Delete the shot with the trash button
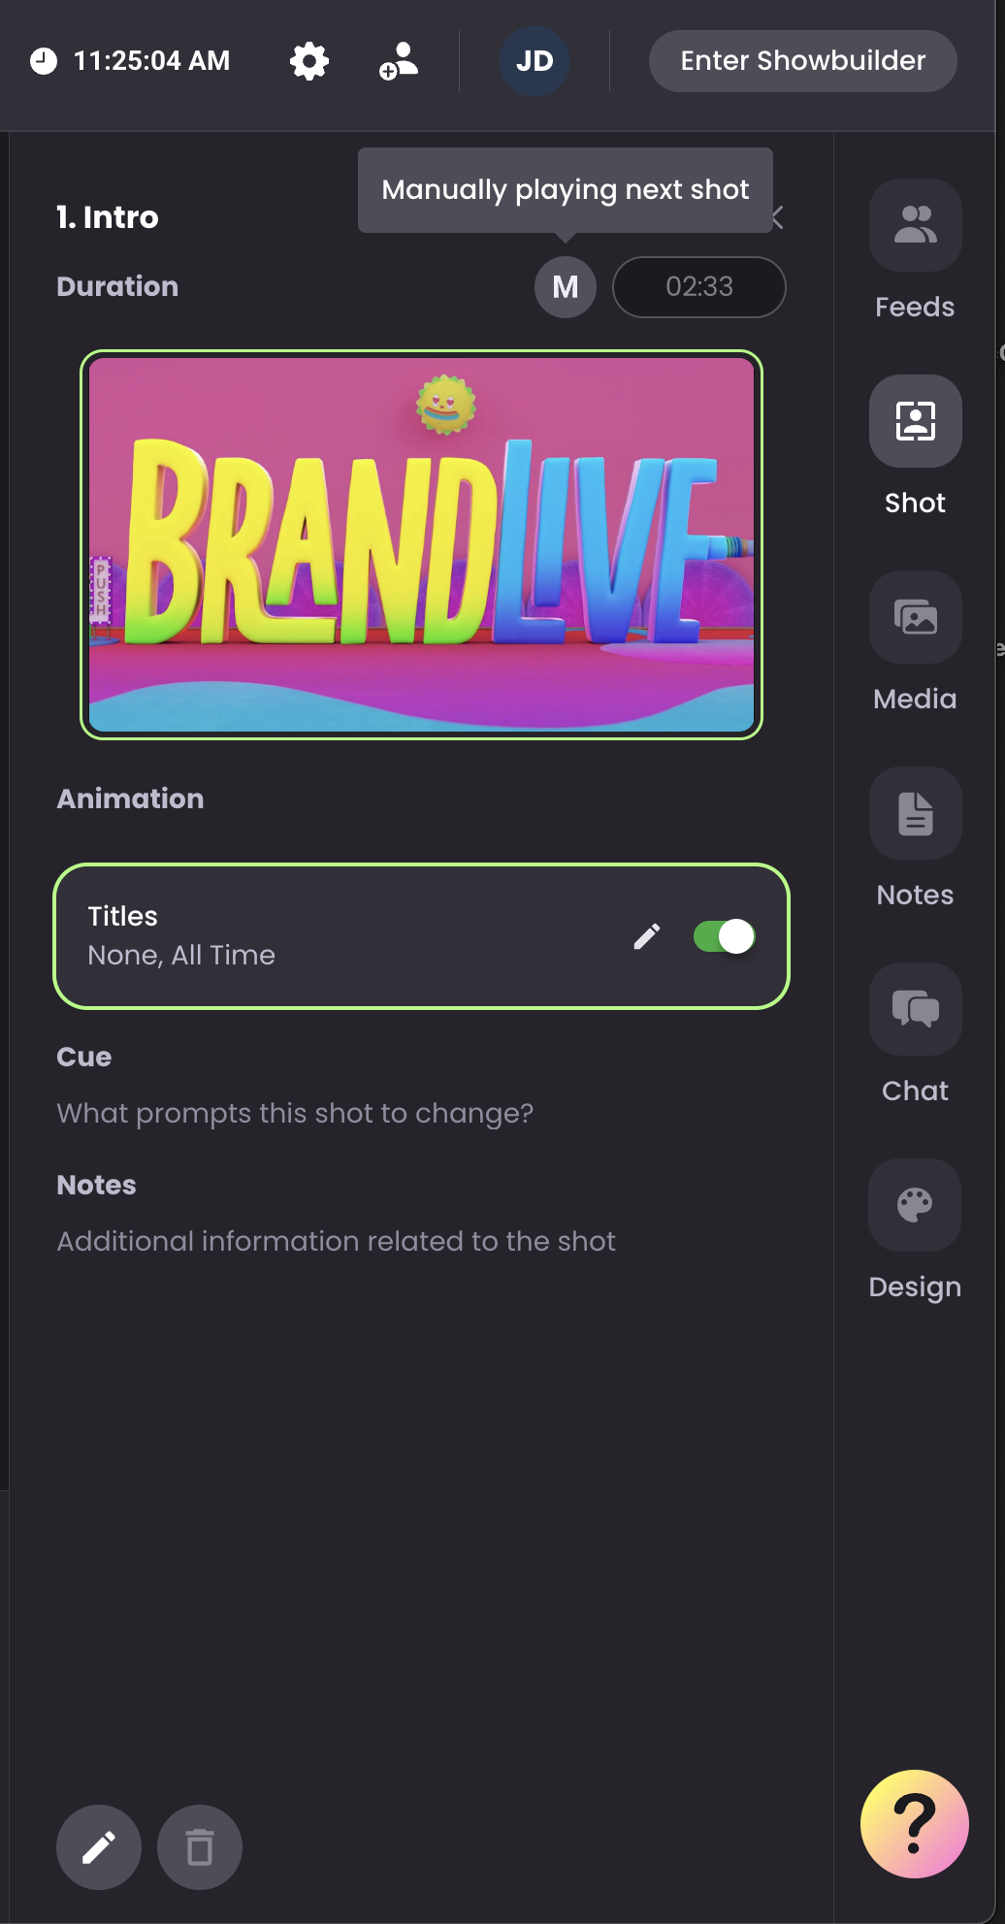1005x1924 pixels. coord(200,1847)
